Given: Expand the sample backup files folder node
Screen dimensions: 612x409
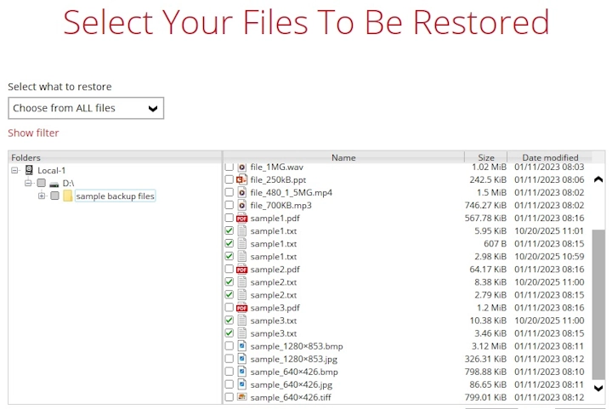Looking at the screenshot, I should point(41,196).
